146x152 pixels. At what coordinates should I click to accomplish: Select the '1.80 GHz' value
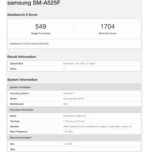(68, 132)
